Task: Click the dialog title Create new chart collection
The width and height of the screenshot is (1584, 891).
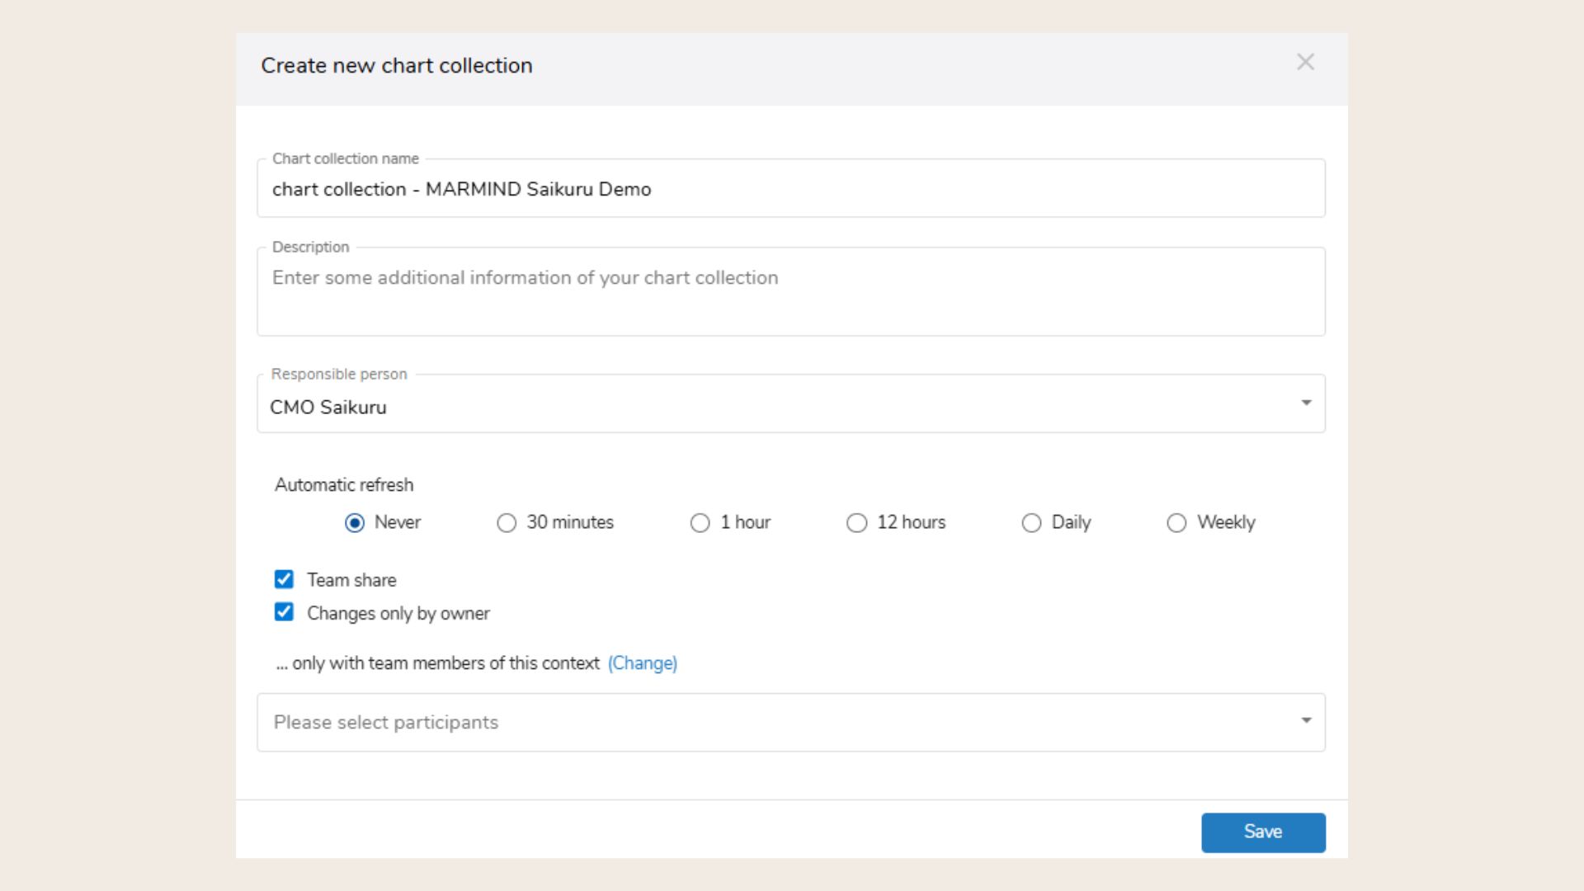Action: [397, 65]
